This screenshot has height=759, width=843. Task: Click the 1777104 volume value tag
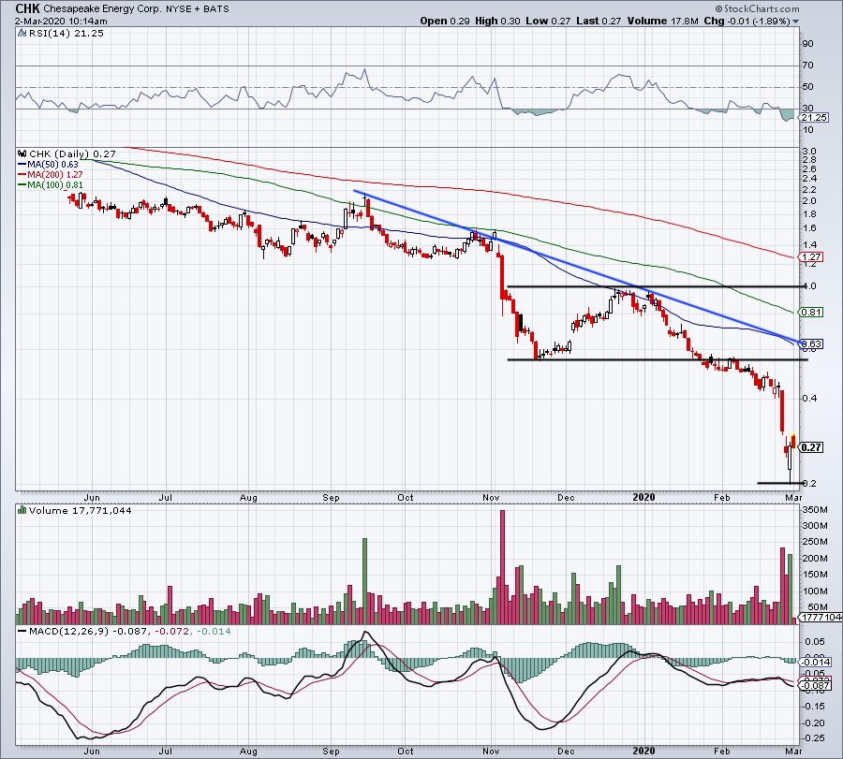click(821, 617)
